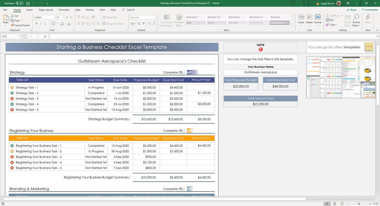Select Normal view in status bar

pyautogui.click(x=327, y=204)
